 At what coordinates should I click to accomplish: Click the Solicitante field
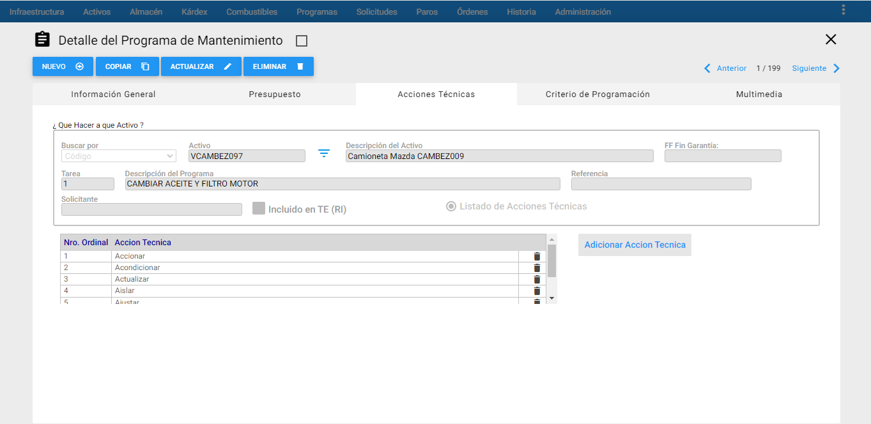click(151, 209)
